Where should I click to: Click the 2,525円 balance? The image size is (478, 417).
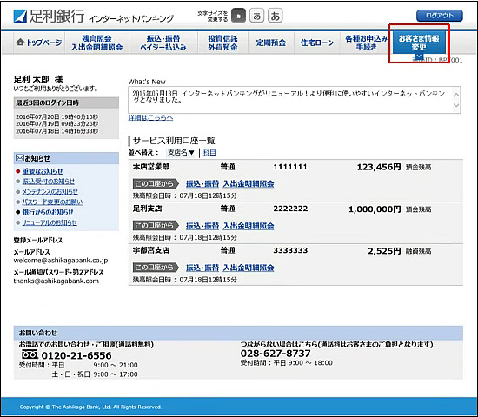[x=384, y=251]
